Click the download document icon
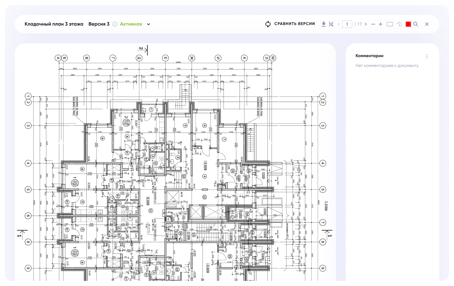The width and height of the screenshot is (454, 286). pos(324,24)
